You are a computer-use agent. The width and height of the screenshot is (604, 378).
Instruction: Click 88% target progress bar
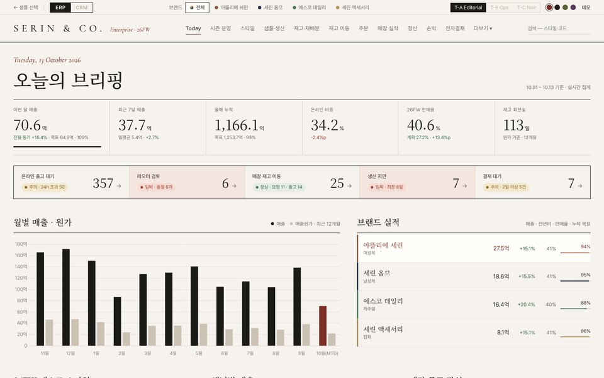tap(575, 309)
